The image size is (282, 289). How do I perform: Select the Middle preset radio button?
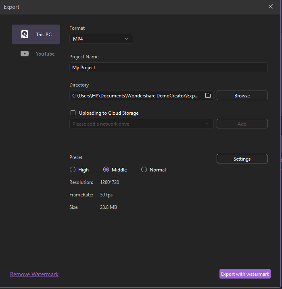pyautogui.click(x=106, y=170)
